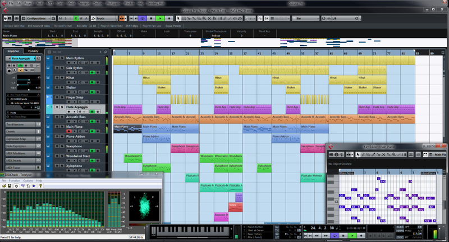Open the Transport menu
Viewport: 449px width, 242px height.
(x=85, y=3)
